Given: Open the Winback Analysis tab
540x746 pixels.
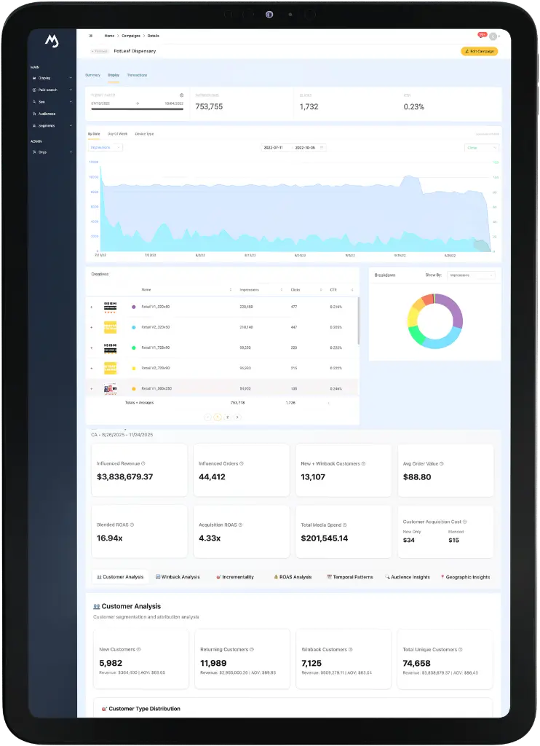Looking at the screenshot, I should coord(178,577).
